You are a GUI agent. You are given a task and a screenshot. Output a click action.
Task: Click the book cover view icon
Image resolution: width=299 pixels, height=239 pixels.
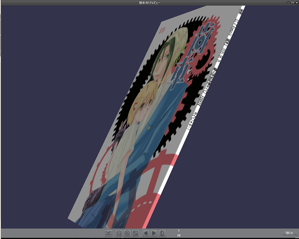(162, 233)
